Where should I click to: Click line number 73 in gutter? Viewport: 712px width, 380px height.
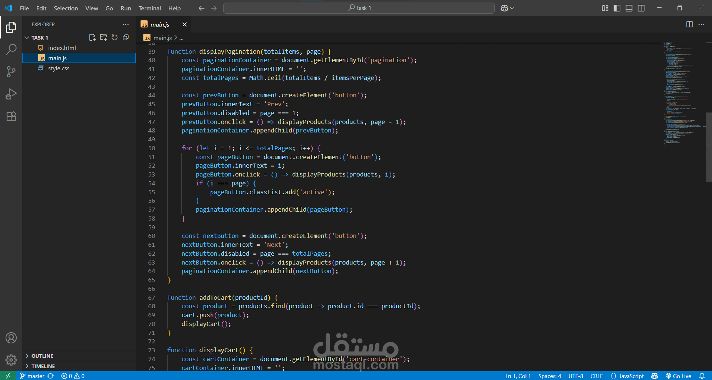tap(152, 350)
